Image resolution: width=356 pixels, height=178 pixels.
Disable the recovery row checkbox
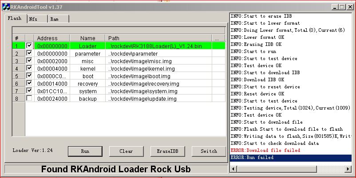pos(29,83)
